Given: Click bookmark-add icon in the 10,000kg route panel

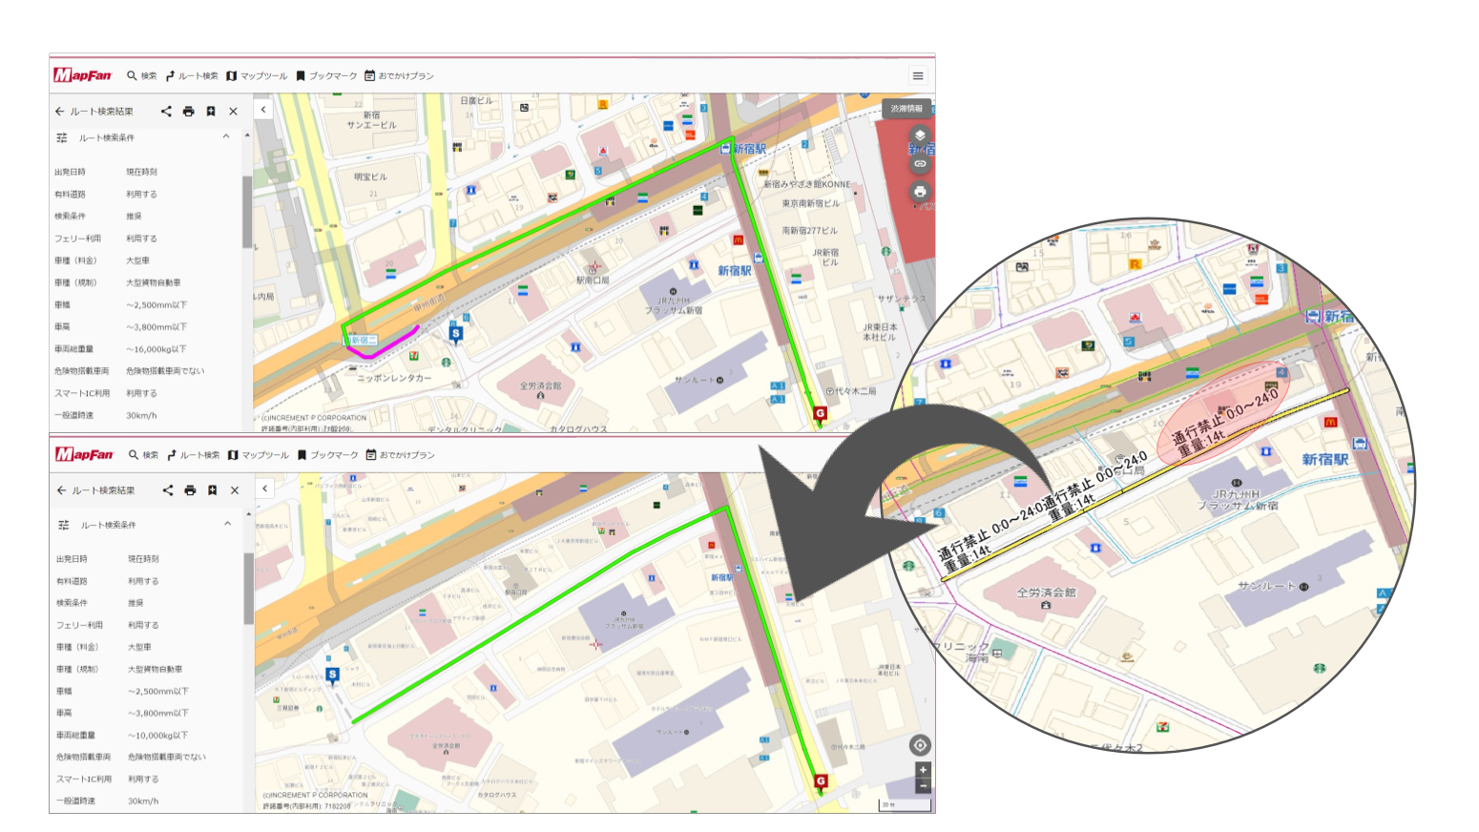Looking at the screenshot, I should point(213,490).
